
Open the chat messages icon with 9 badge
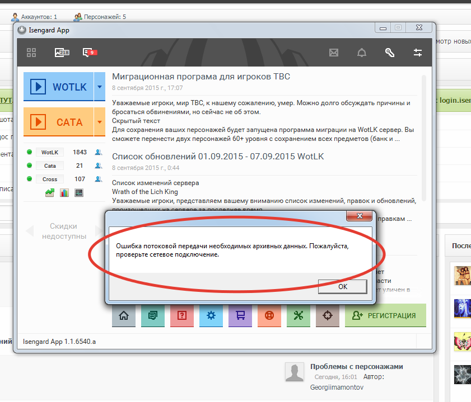(x=90, y=53)
